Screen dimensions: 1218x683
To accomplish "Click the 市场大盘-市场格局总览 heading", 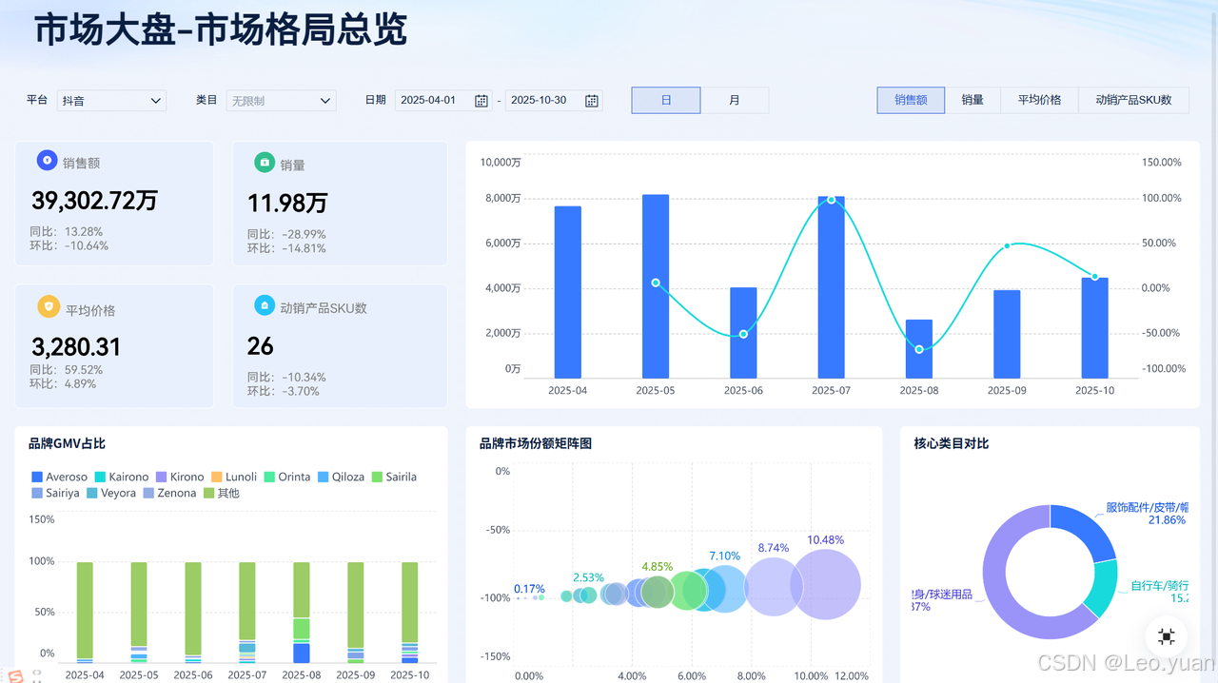I will click(x=221, y=30).
